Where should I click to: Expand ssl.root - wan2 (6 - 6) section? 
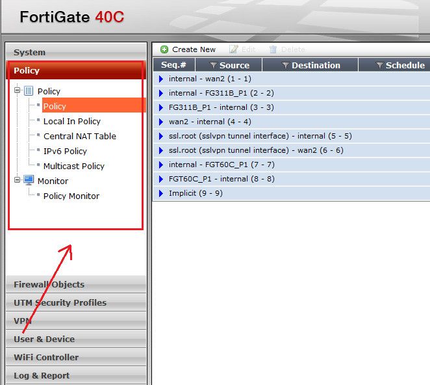coord(161,150)
